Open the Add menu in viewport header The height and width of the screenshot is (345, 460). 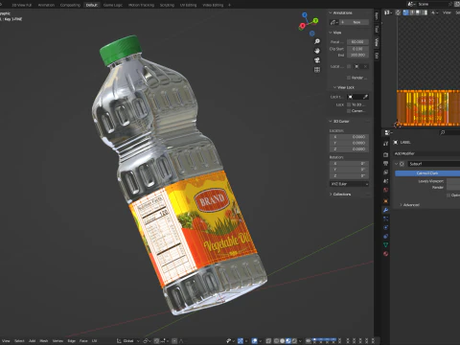tap(33, 341)
